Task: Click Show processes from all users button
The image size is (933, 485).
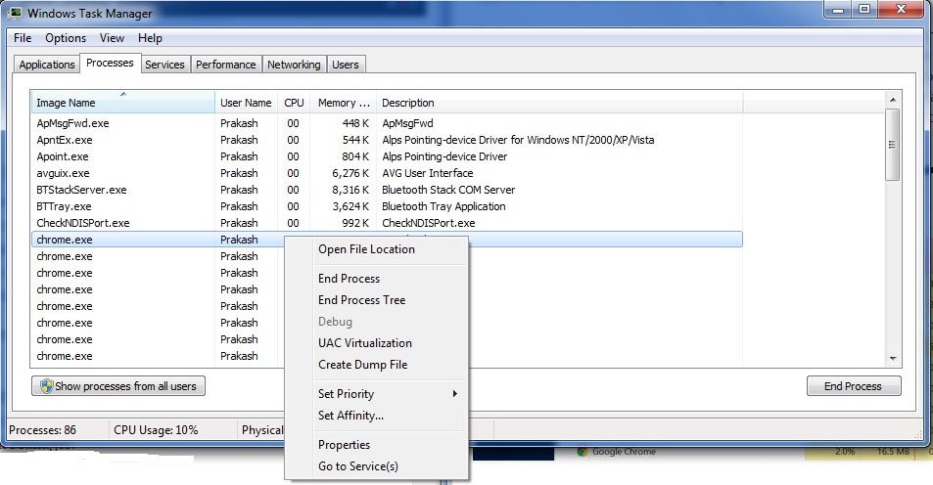Action: [x=118, y=386]
